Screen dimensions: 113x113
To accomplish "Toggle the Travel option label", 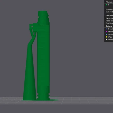I will click(x=110, y=29).
